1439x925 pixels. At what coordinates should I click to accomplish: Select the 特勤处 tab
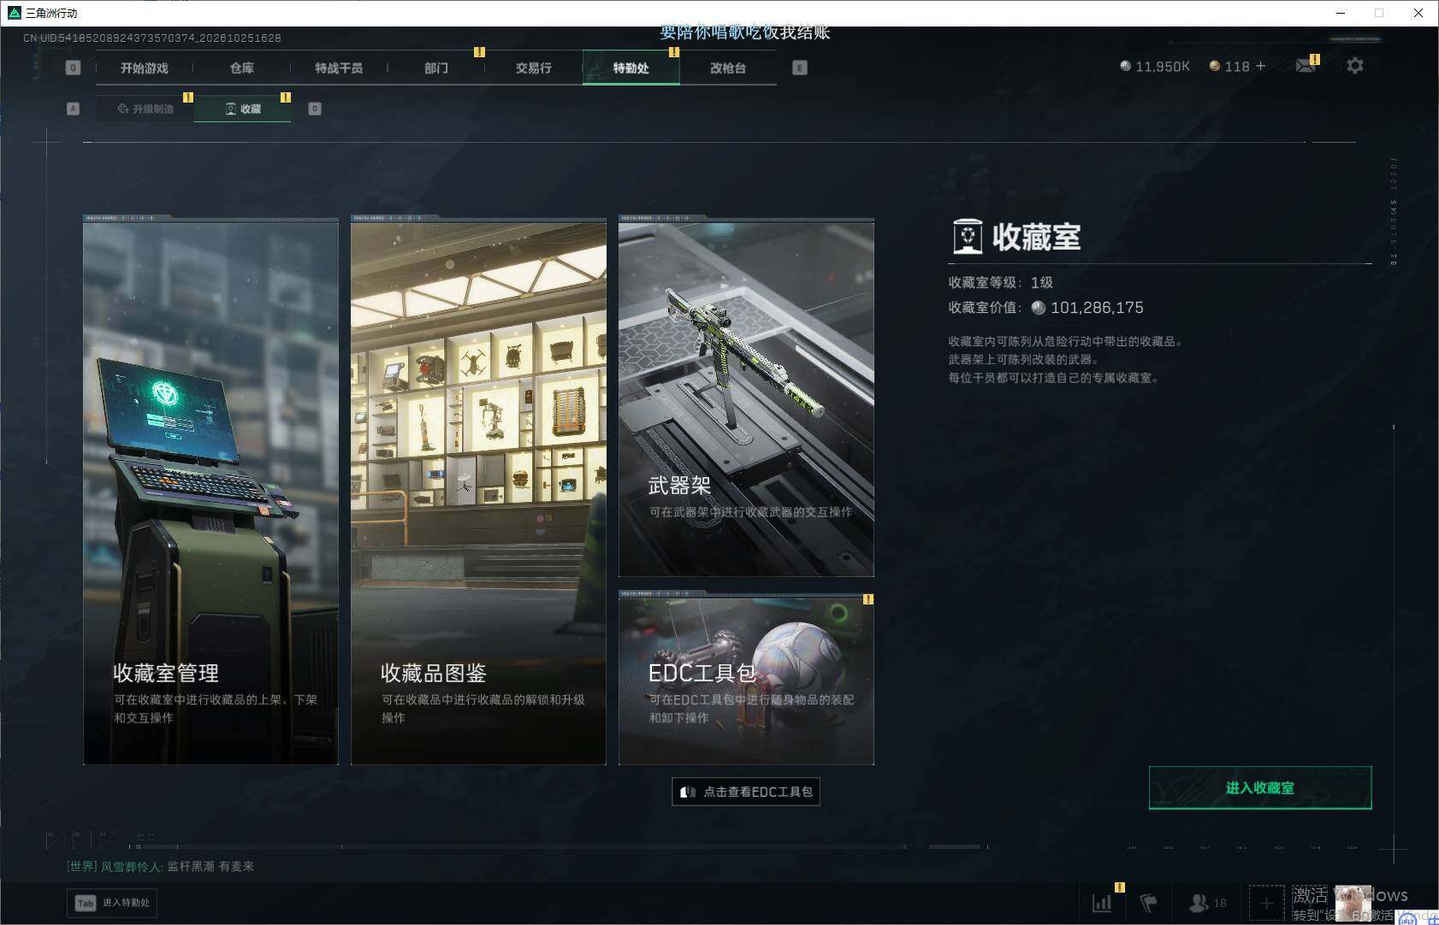click(x=631, y=68)
